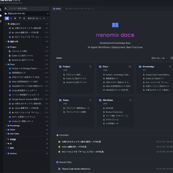Image resolution: width=173 pixels, height=173 pixels.
Task: Open Gemini CLI 指示ファイル in the sidebar tree
Action: 22,60
